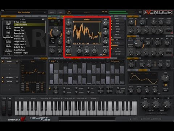This screenshot has height=131, width=174.
Task: Click the oscillator Fine tune knob
Action: pyautogui.click(x=69, y=41)
